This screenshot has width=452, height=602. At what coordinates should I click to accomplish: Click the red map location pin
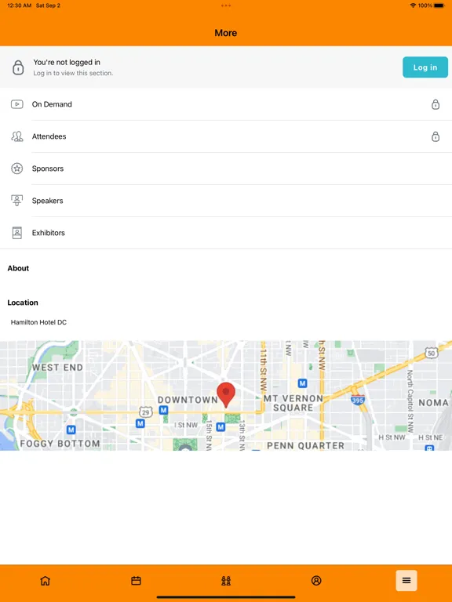pos(226,395)
